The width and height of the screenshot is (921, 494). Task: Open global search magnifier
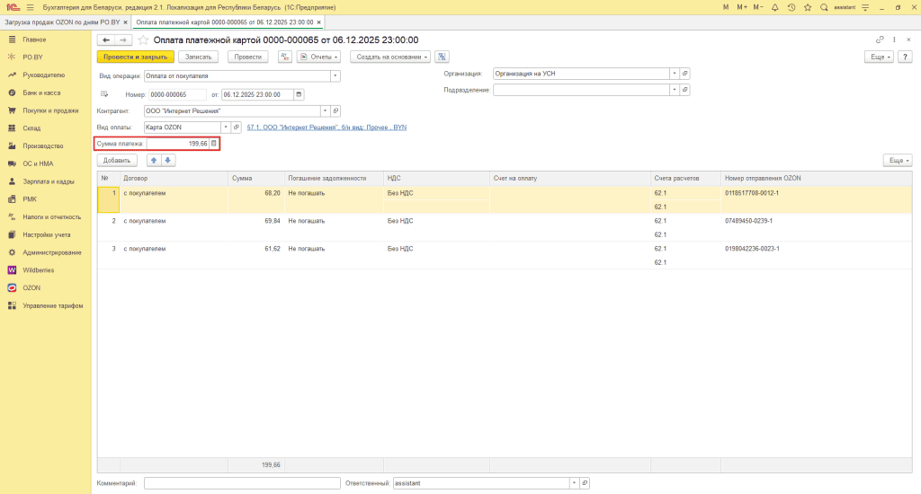tap(824, 7)
